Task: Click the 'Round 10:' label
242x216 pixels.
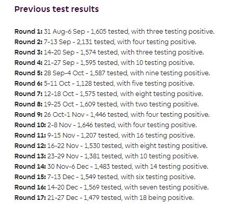Action: point(30,125)
